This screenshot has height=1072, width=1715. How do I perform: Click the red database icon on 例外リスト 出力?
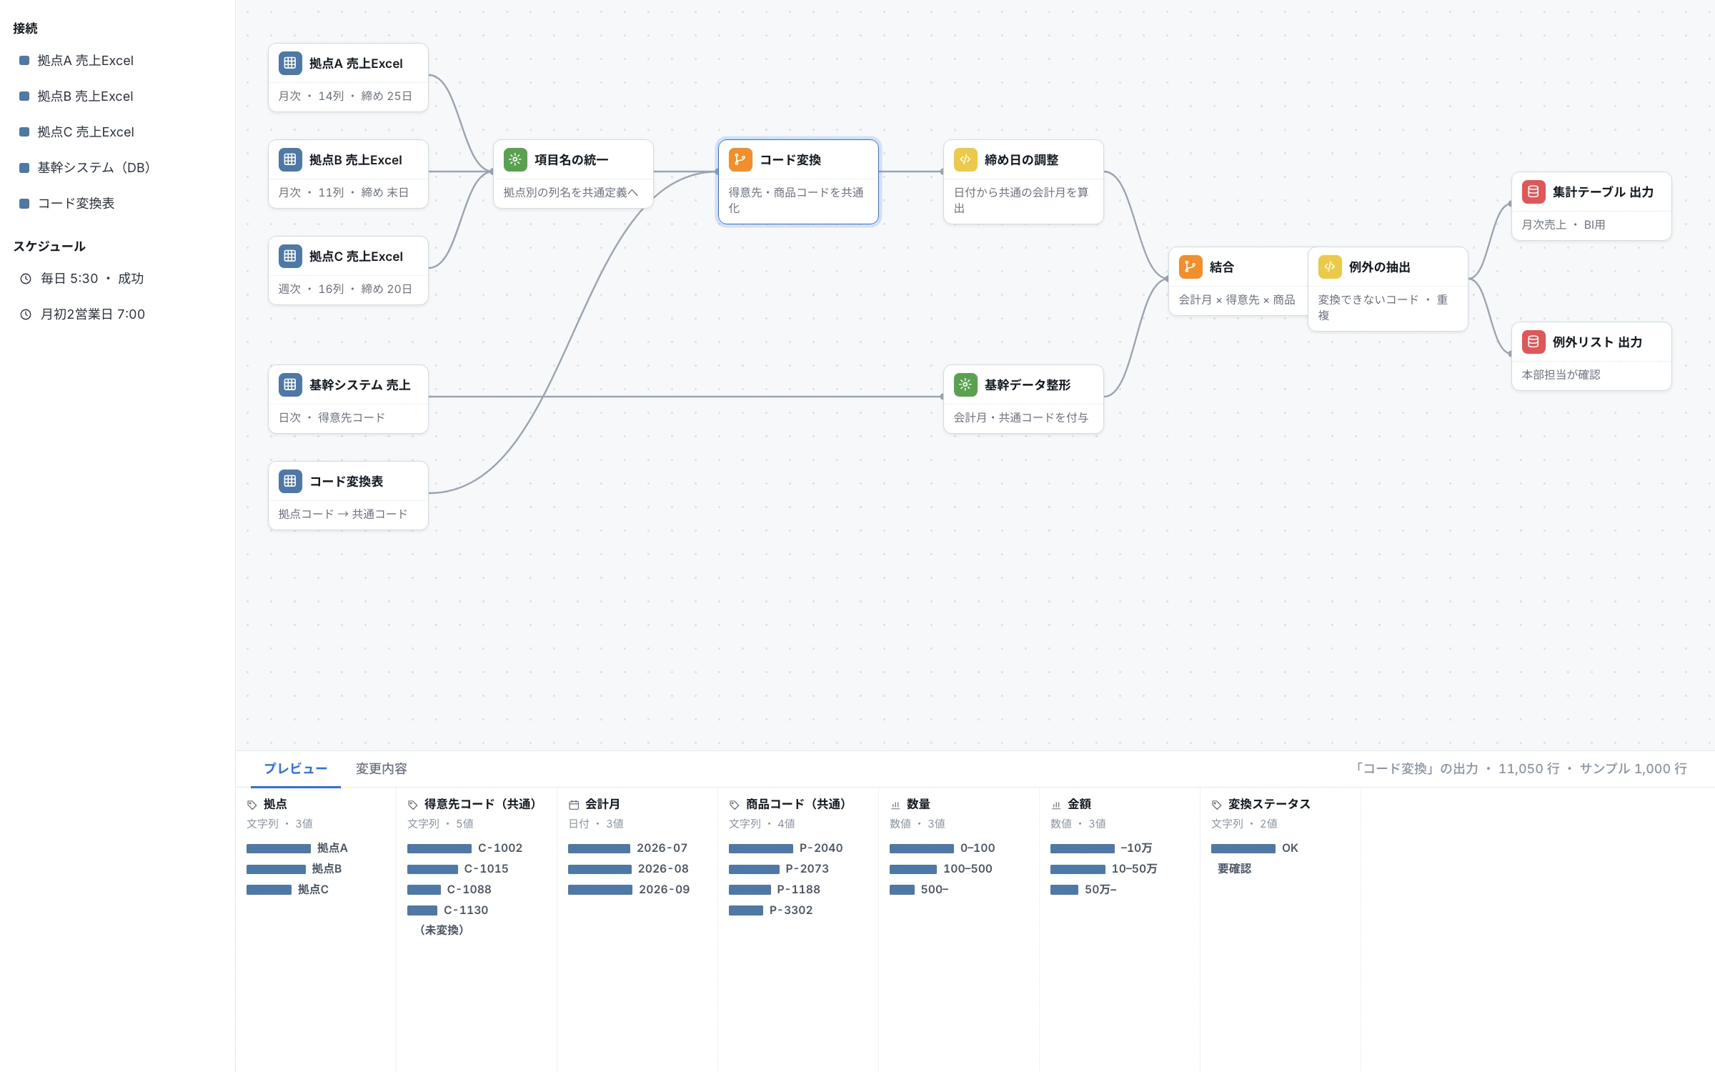[1533, 342]
